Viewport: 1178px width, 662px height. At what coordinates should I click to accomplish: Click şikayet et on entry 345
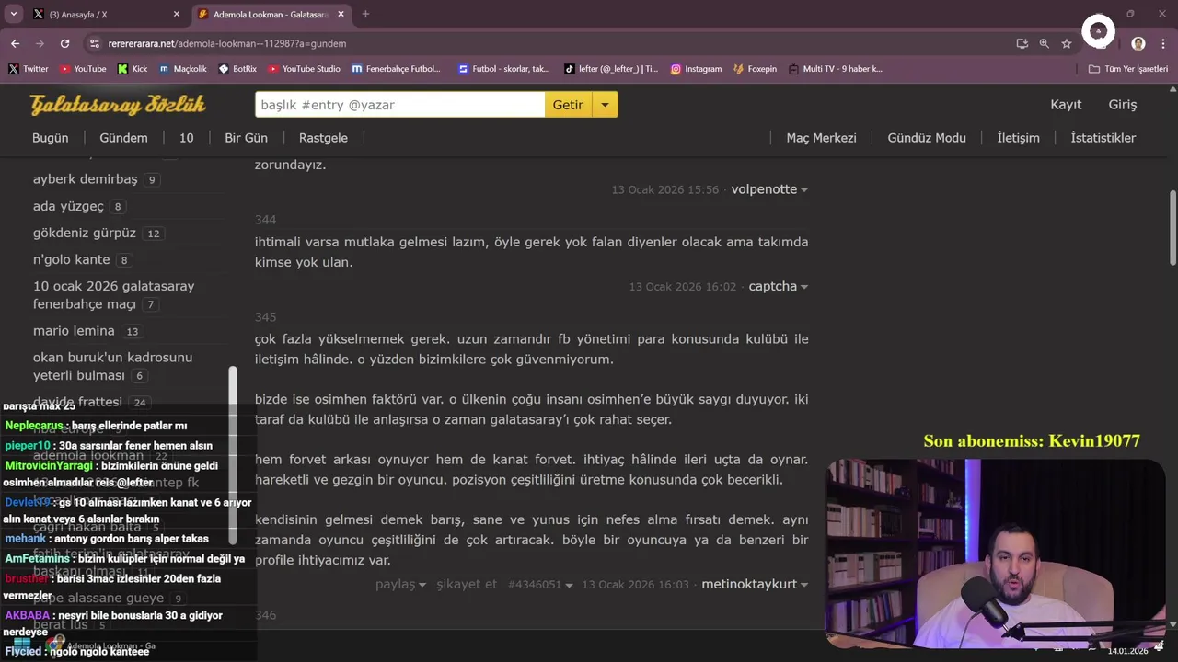[467, 585]
